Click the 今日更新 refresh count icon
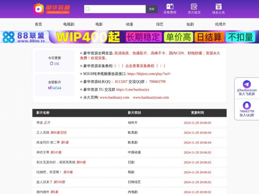259x194 pixels. tap(51, 63)
